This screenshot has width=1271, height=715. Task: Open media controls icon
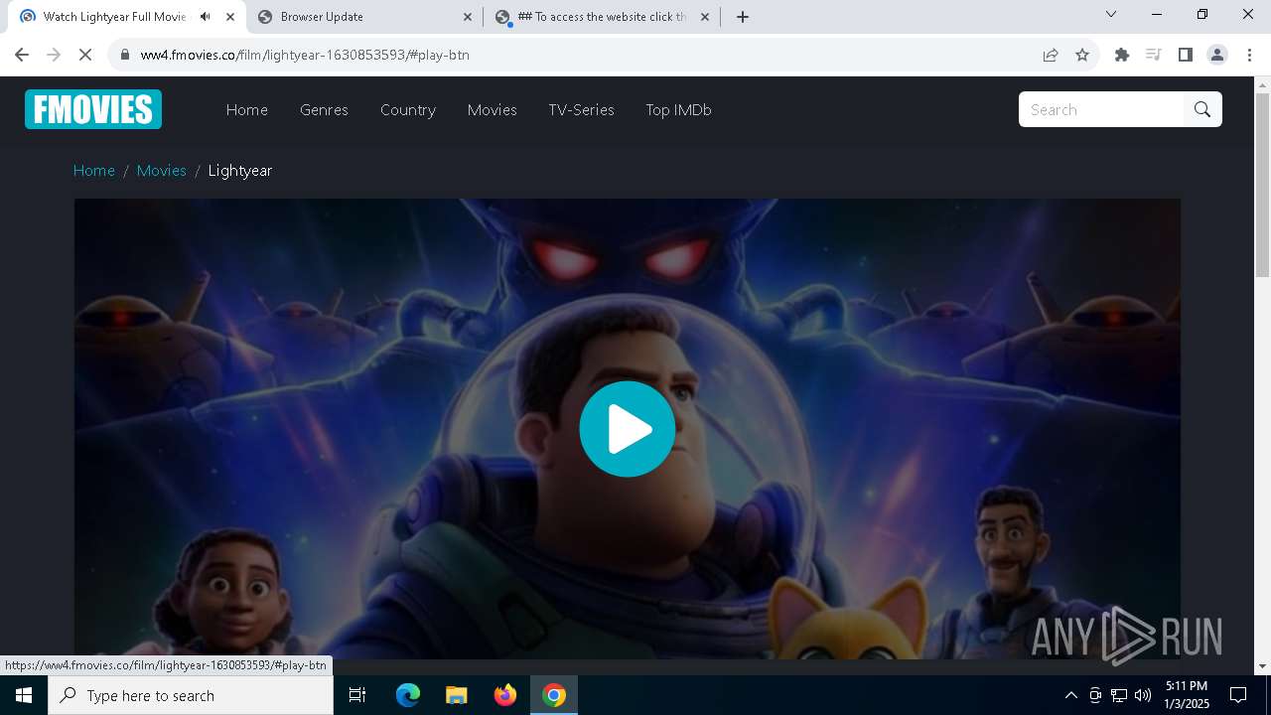point(1154,55)
